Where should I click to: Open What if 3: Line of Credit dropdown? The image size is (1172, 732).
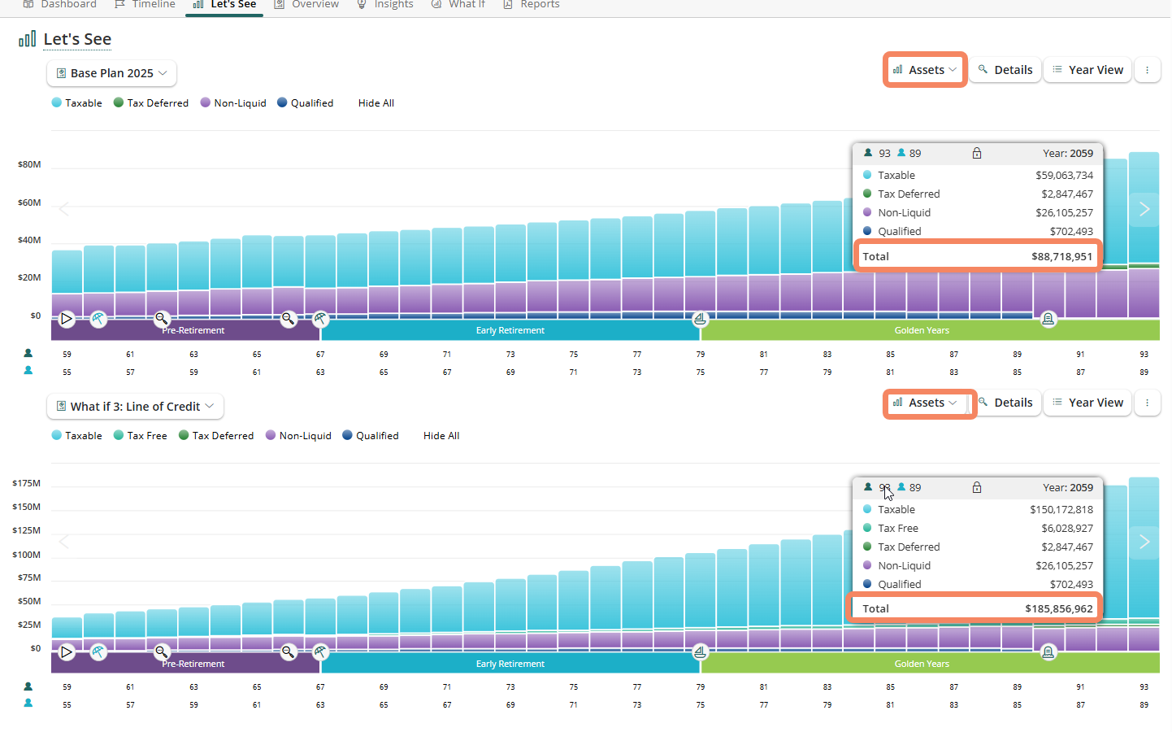pyautogui.click(x=135, y=407)
